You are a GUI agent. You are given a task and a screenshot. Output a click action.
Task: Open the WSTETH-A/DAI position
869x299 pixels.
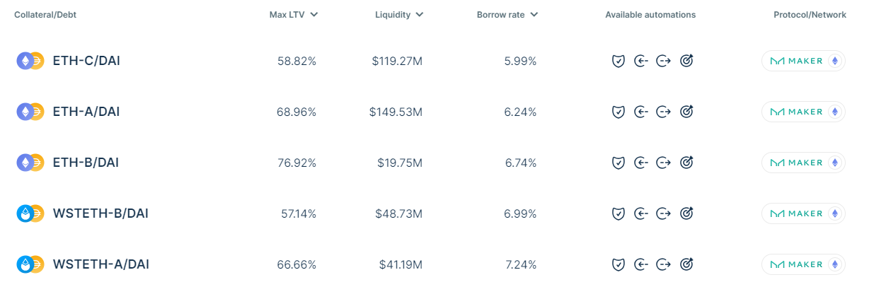(x=100, y=264)
